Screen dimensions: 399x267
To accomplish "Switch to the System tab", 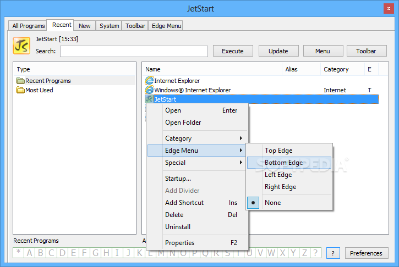I will coord(109,26).
